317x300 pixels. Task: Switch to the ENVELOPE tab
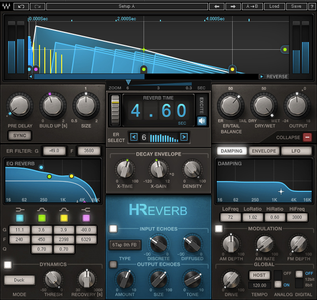(264, 151)
